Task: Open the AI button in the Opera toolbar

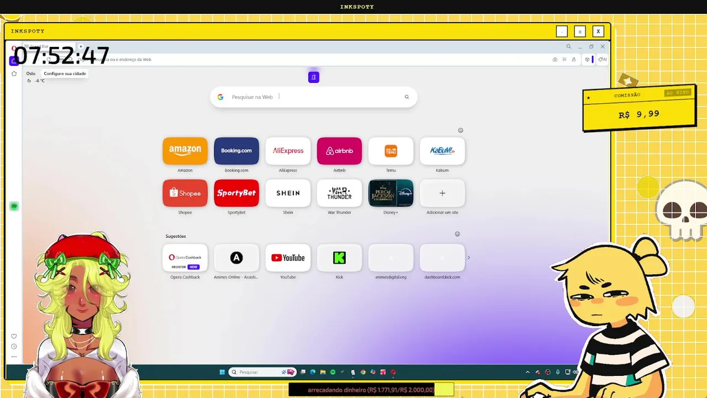Action: (x=603, y=59)
